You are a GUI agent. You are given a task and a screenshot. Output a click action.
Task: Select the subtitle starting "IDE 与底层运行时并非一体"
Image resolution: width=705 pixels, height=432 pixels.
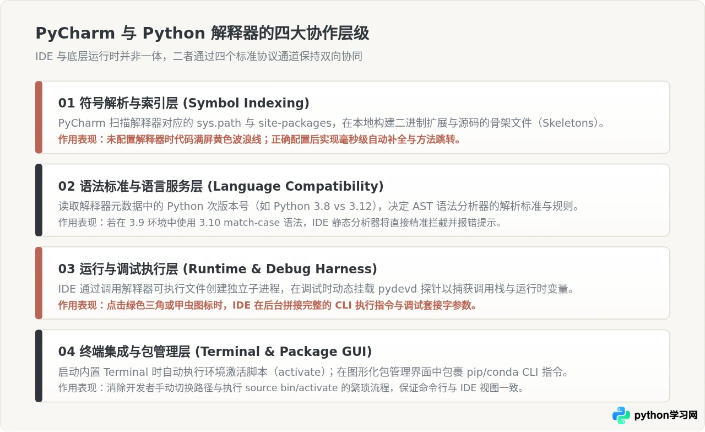pyautogui.click(x=199, y=56)
